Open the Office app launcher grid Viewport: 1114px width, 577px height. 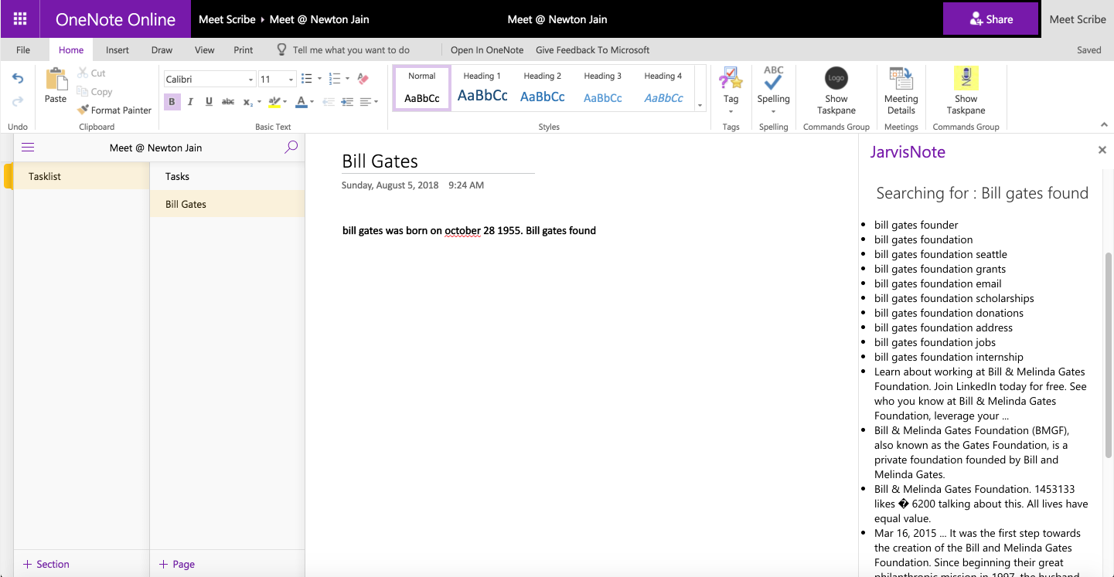(x=20, y=19)
